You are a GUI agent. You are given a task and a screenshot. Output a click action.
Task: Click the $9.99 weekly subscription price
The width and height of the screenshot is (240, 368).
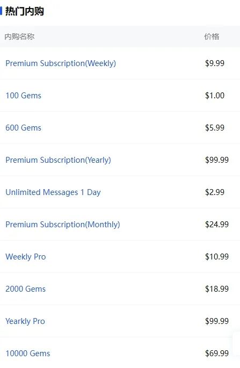(x=215, y=63)
